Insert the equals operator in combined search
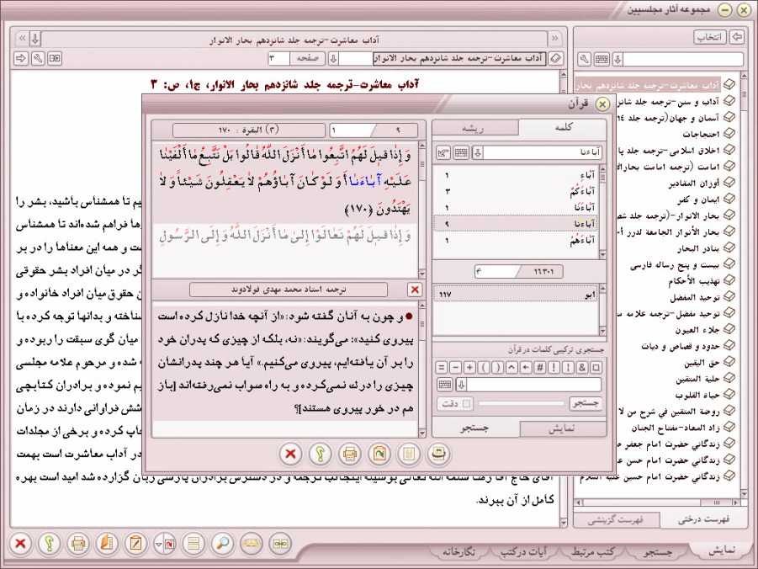 441,367
